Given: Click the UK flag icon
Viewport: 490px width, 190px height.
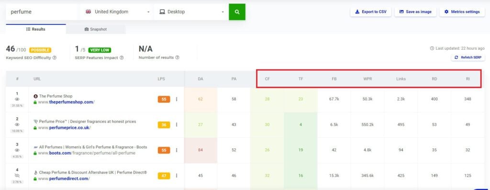Looking at the screenshot, I should [x=89, y=11].
